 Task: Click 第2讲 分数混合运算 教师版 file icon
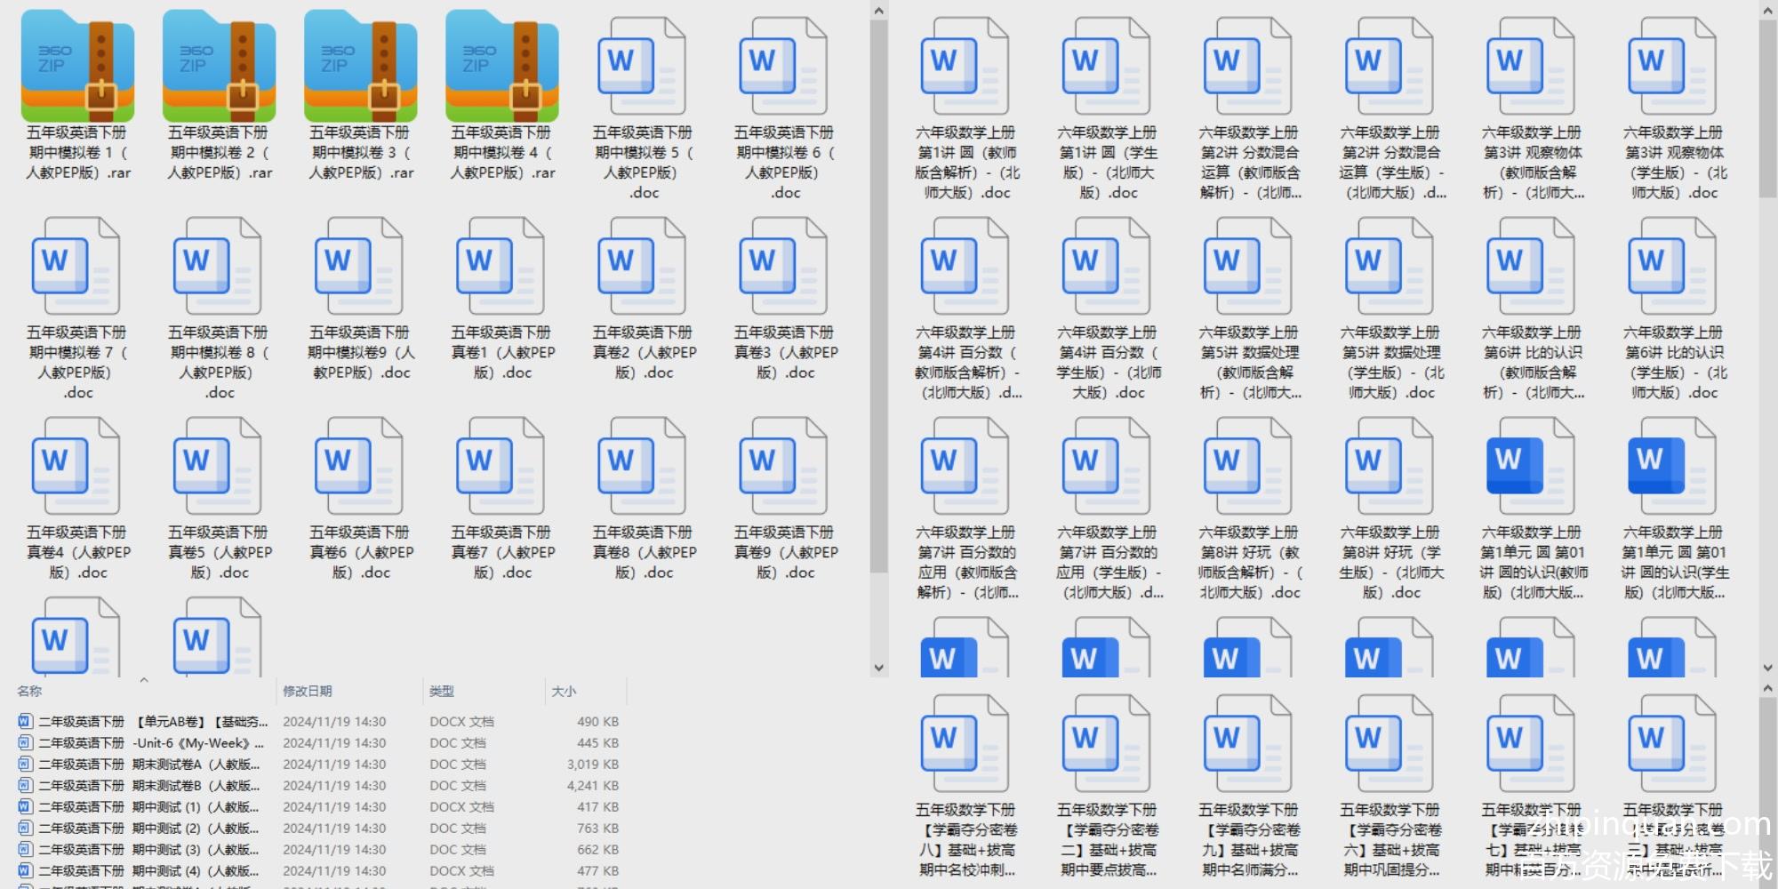pos(1248,67)
